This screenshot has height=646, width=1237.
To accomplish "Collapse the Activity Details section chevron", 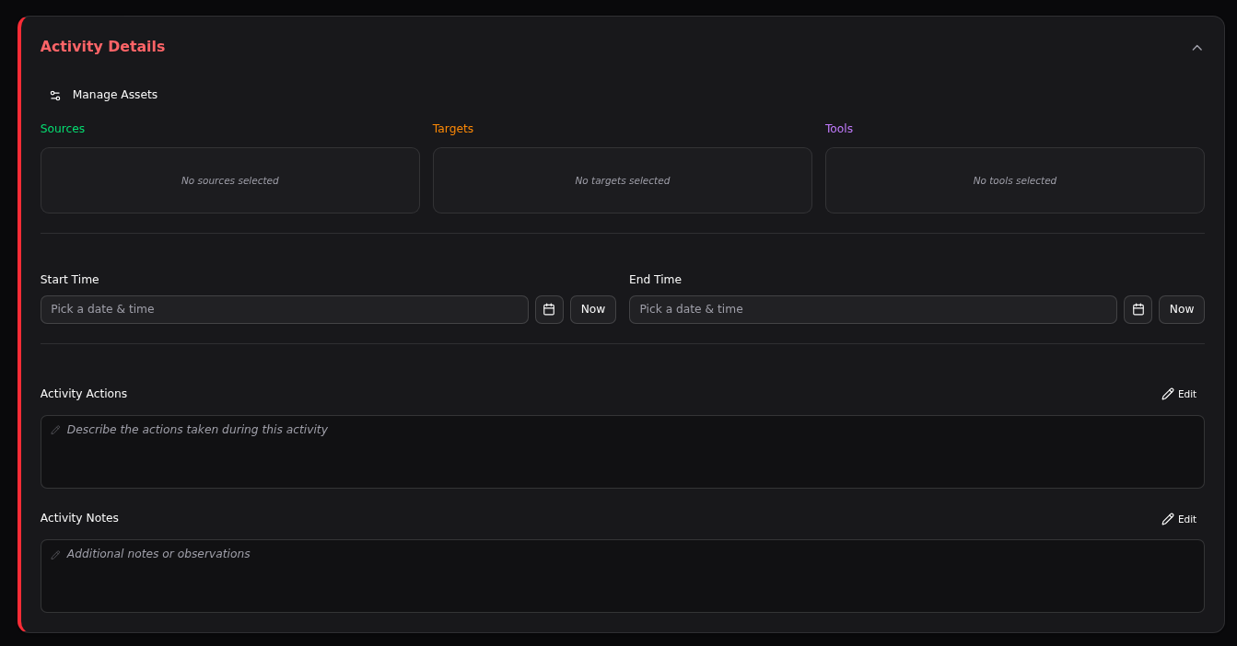I will pyautogui.click(x=1196, y=48).
